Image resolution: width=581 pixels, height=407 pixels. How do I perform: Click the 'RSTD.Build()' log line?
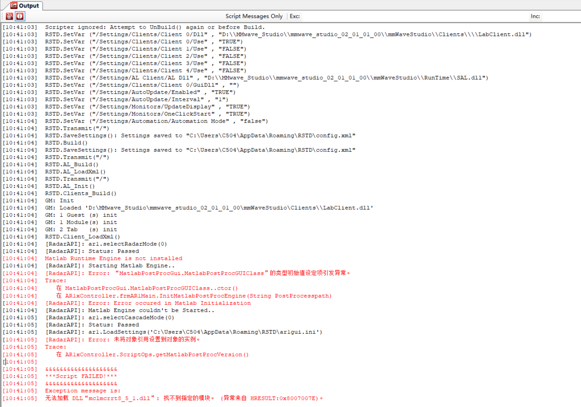pyautogui.click(x=66, y=143)
